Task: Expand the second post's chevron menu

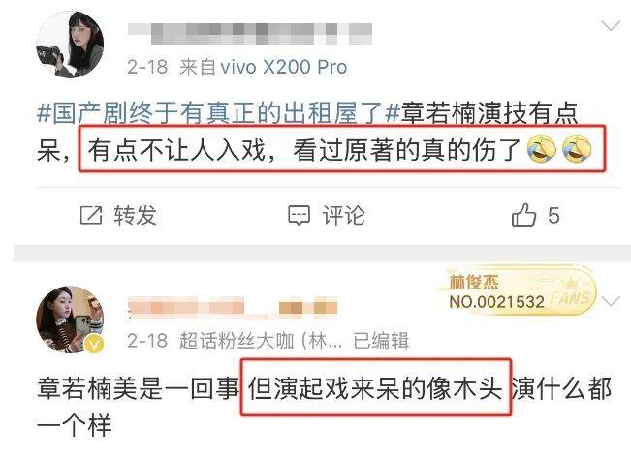Action: click(x=611, y=301)
